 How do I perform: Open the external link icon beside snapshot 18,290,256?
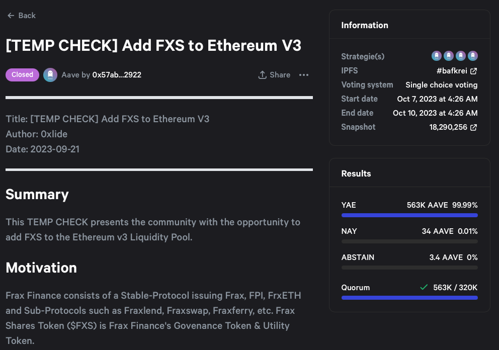coord(473,128)
